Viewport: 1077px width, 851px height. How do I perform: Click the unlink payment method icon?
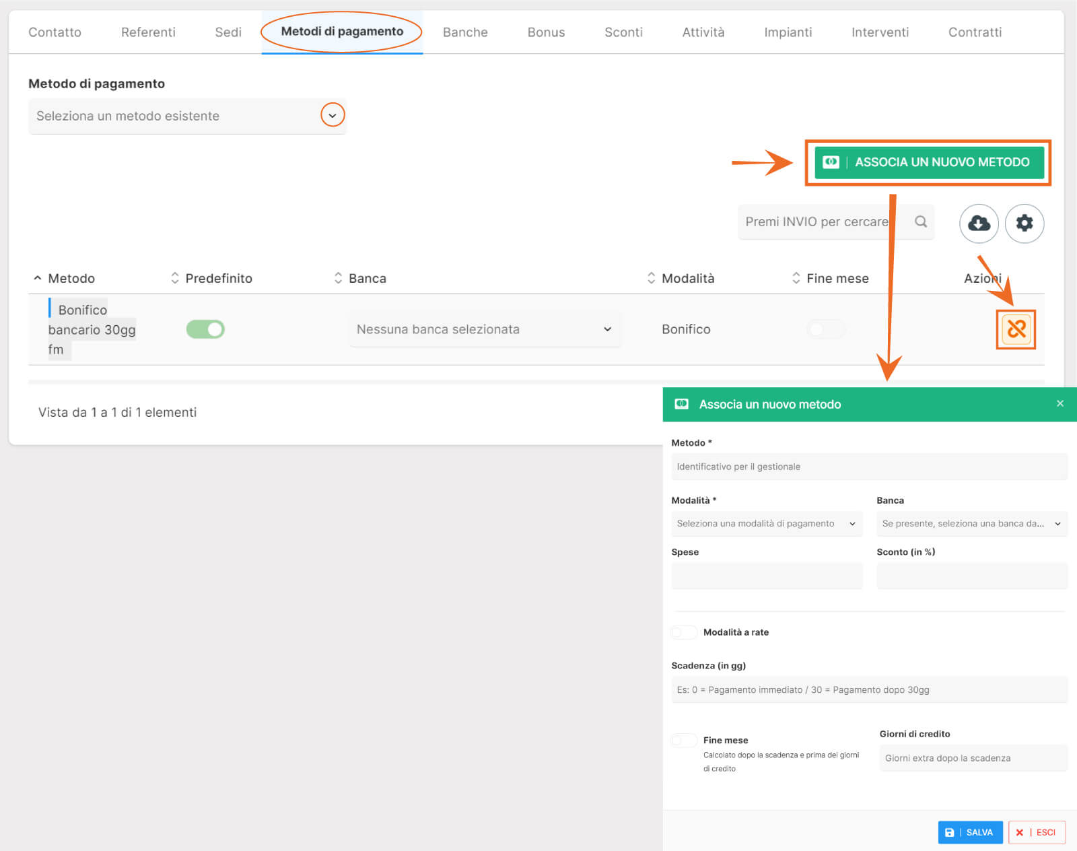(x=1016, y=329)
